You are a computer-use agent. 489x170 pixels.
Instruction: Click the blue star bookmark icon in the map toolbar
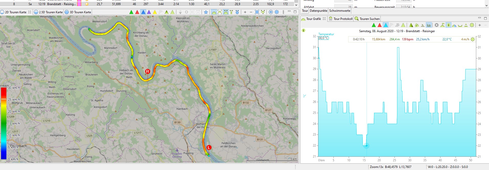(206, 12)
